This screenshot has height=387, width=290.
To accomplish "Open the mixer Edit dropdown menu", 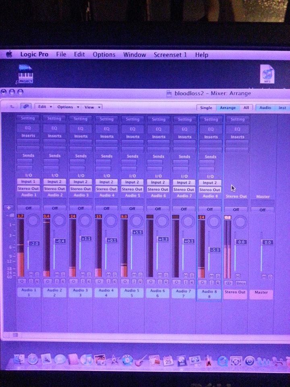I will [x=45, y=106].
